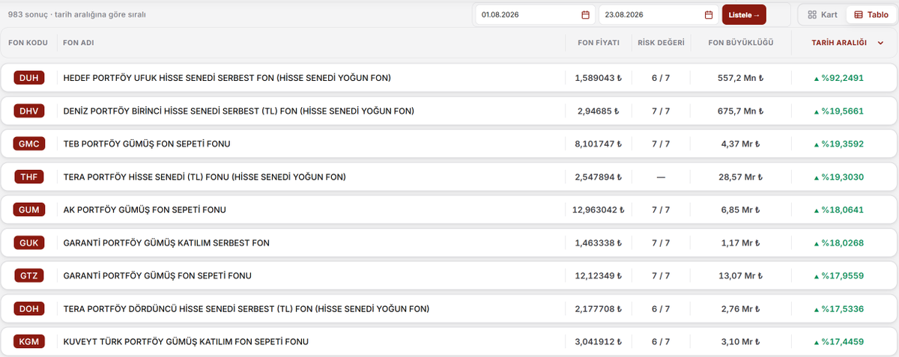
Task: Edit the start date 01.08.2026 field
Action: (535, 15)
